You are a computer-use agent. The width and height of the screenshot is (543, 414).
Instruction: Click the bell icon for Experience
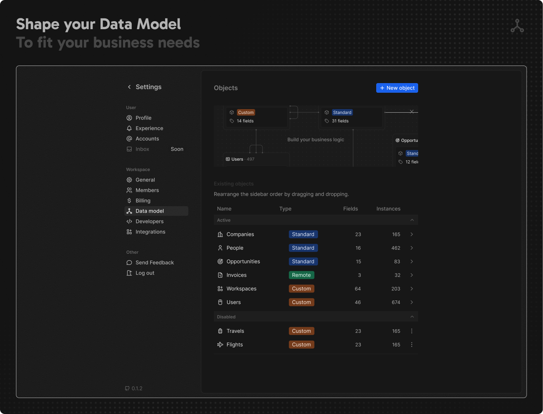[129, 128]
